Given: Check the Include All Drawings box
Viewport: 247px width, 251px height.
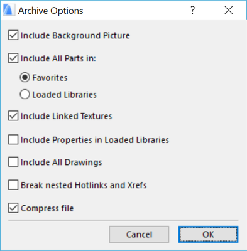Looking at the screenshot, I should point(13,162).
